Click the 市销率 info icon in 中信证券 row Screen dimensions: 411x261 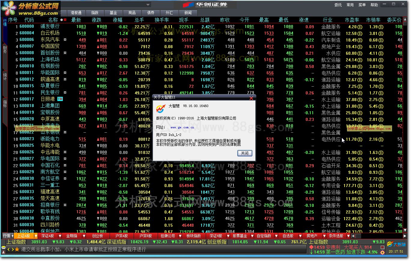381,179
